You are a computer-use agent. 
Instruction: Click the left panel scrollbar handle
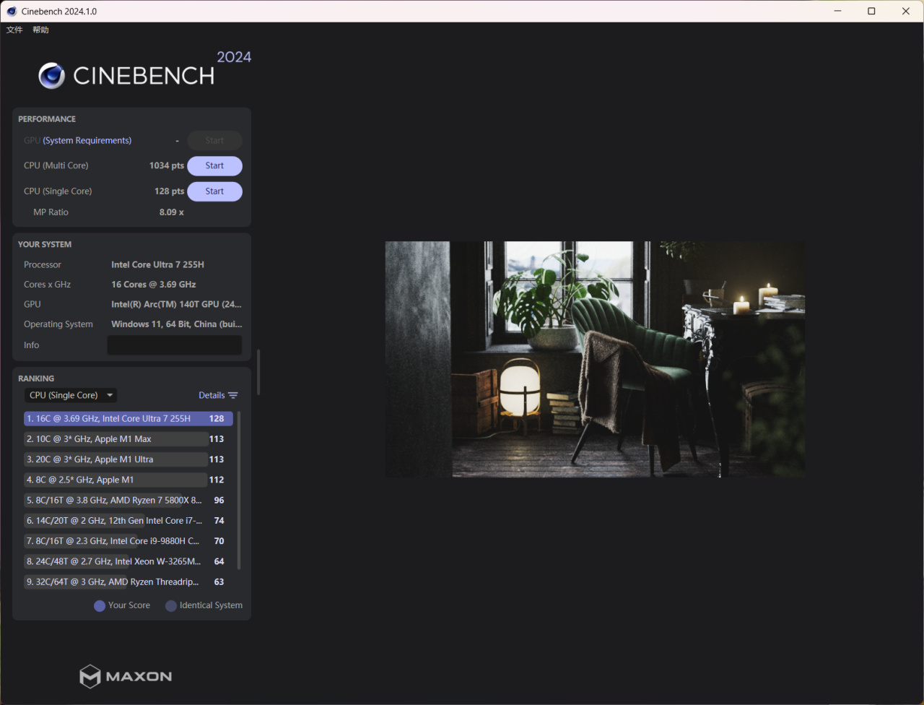(x=258, y=372)
